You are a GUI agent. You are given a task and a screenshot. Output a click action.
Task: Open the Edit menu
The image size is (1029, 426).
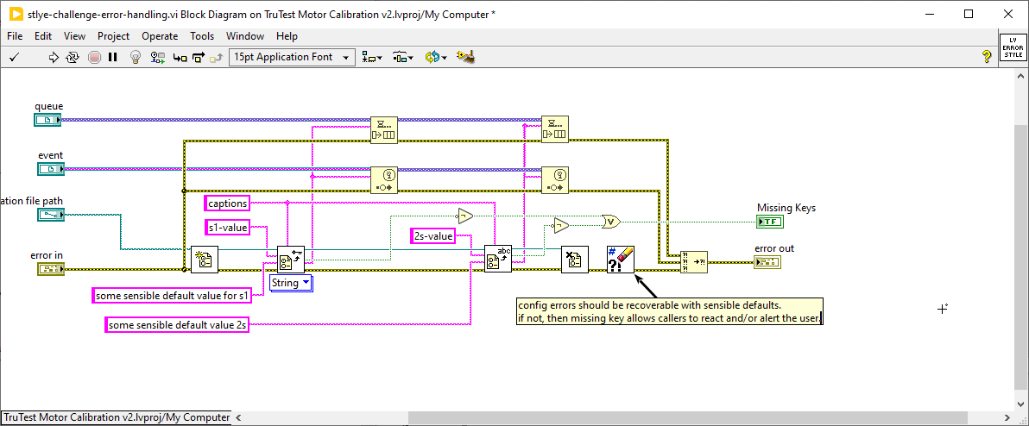(43, 36)
